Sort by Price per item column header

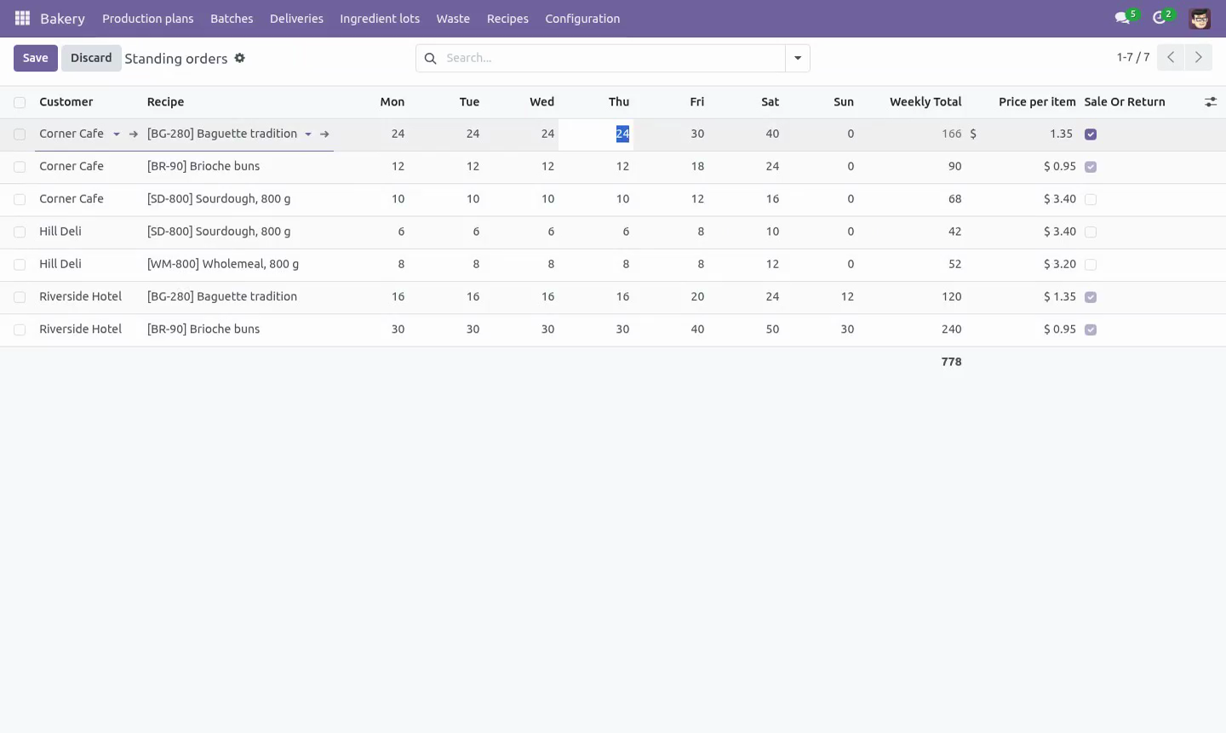1037,102
